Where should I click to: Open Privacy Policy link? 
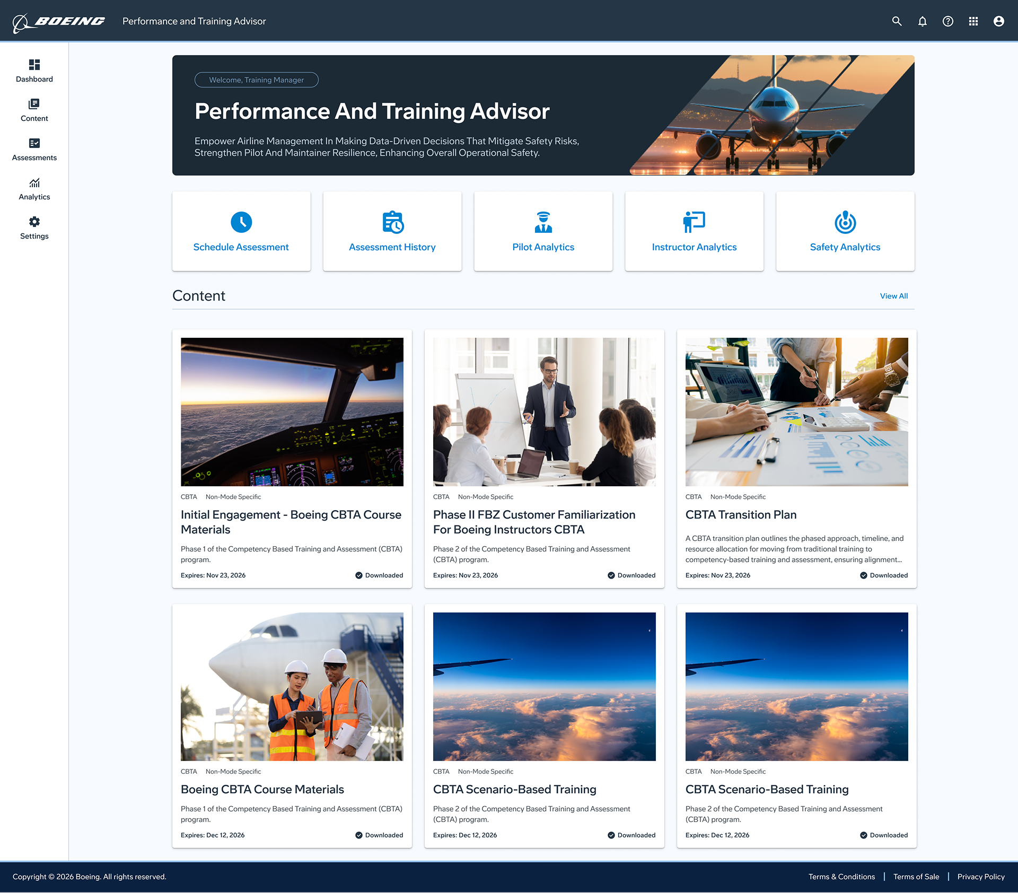pyautogui.click(x=981, y=877)
